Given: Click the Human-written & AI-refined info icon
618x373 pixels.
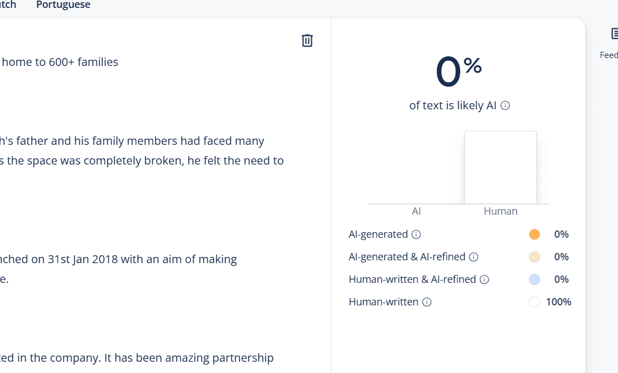Looking at the screenshot, I should [485, 279].
